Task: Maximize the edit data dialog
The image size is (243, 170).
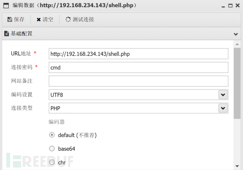Action: [x=230, y=6]
